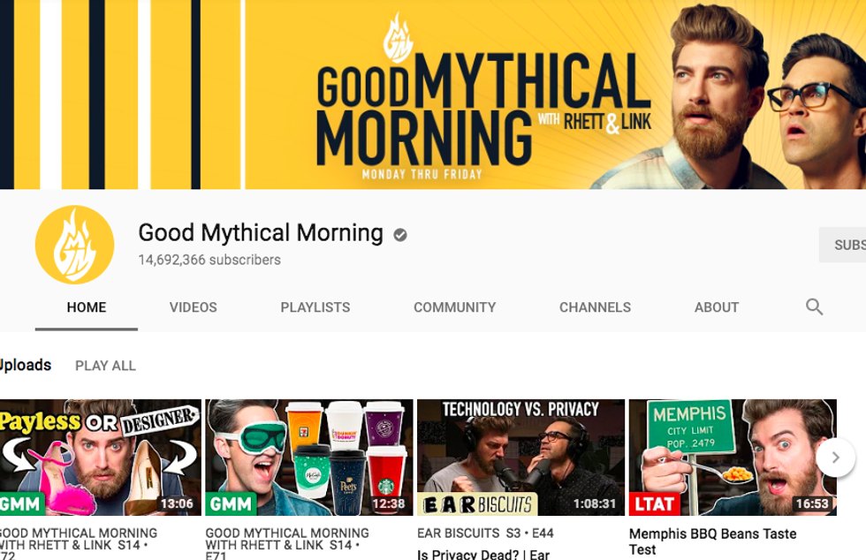Go to the Channels tab
The image size is (866, 560).
(595, 307)
